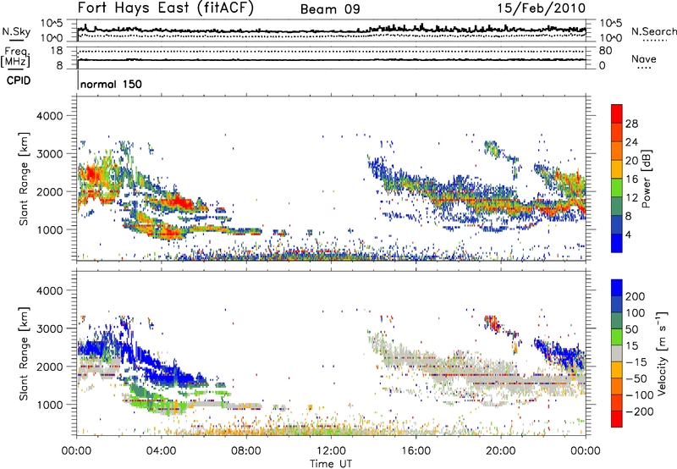677x469 pixels.
Task: Select the '16:00' time axis label
Action: [416, 451]
